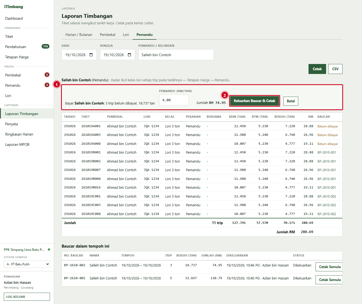The image size is (362, 304).
Task: Click the Batal button
Action: 291,101
